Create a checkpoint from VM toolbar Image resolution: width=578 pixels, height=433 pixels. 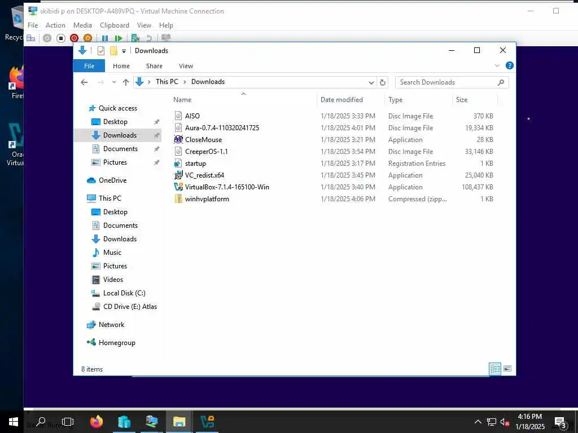coord(135,38)
